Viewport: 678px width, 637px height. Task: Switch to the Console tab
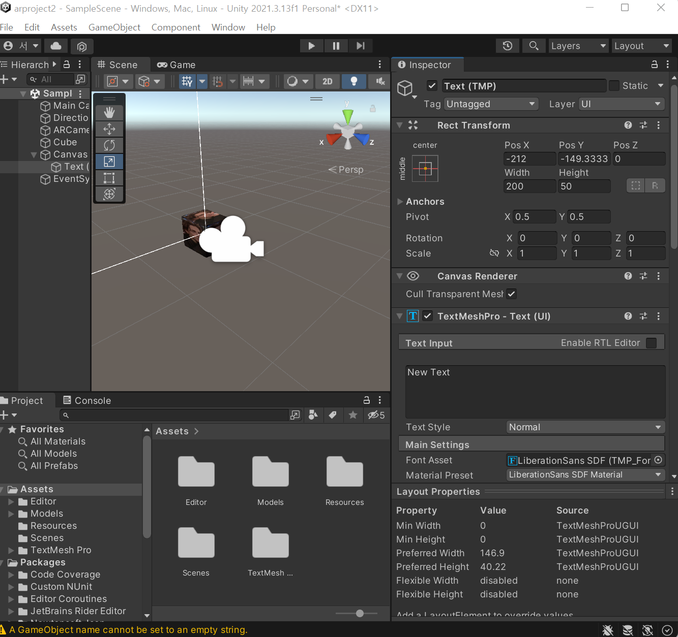tap(87, 400)
